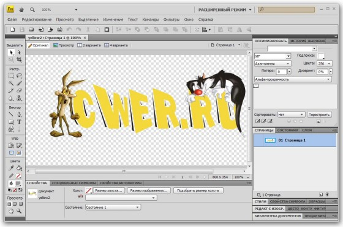The image size is (343, 227).
Task: Hide slices and hotspots
Action: [11, 153]
